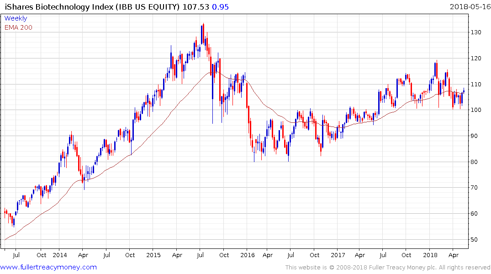The width and height of the screenshot is (491, 274).
Task: Click the 70 price axis label
Action: [474, 188]
